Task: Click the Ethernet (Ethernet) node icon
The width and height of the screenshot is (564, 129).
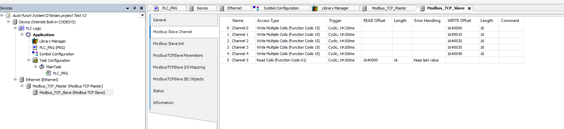Action: 21,80
